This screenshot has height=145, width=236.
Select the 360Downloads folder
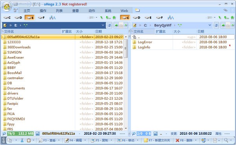(x=19, y=47)
